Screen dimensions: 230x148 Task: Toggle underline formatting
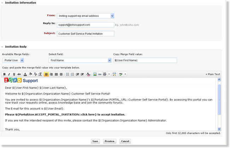pyautogui.click(x=14, y=74)
